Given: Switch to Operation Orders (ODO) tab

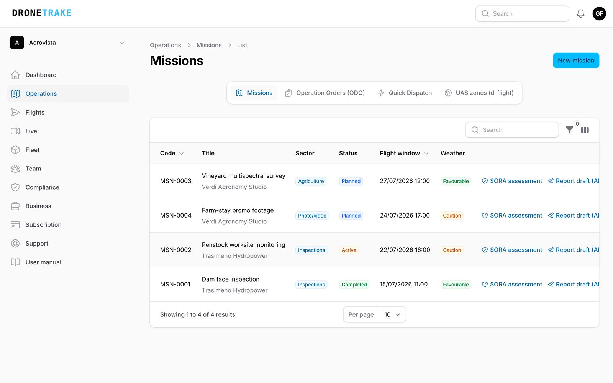Looking at the screenshot, I should (325, 93).
